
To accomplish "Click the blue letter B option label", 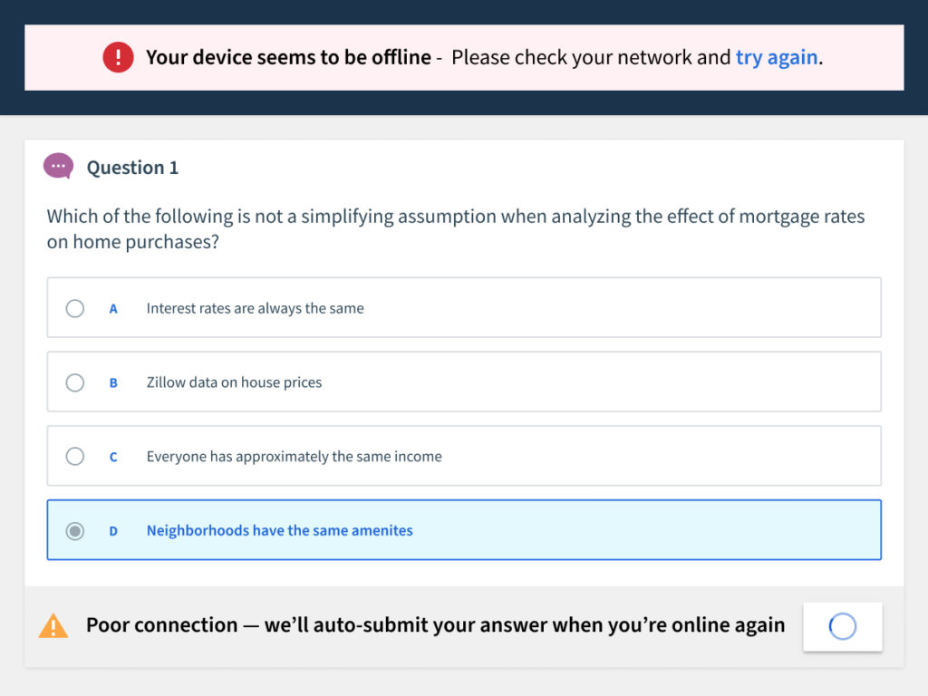I will click(x=113, y=383).
